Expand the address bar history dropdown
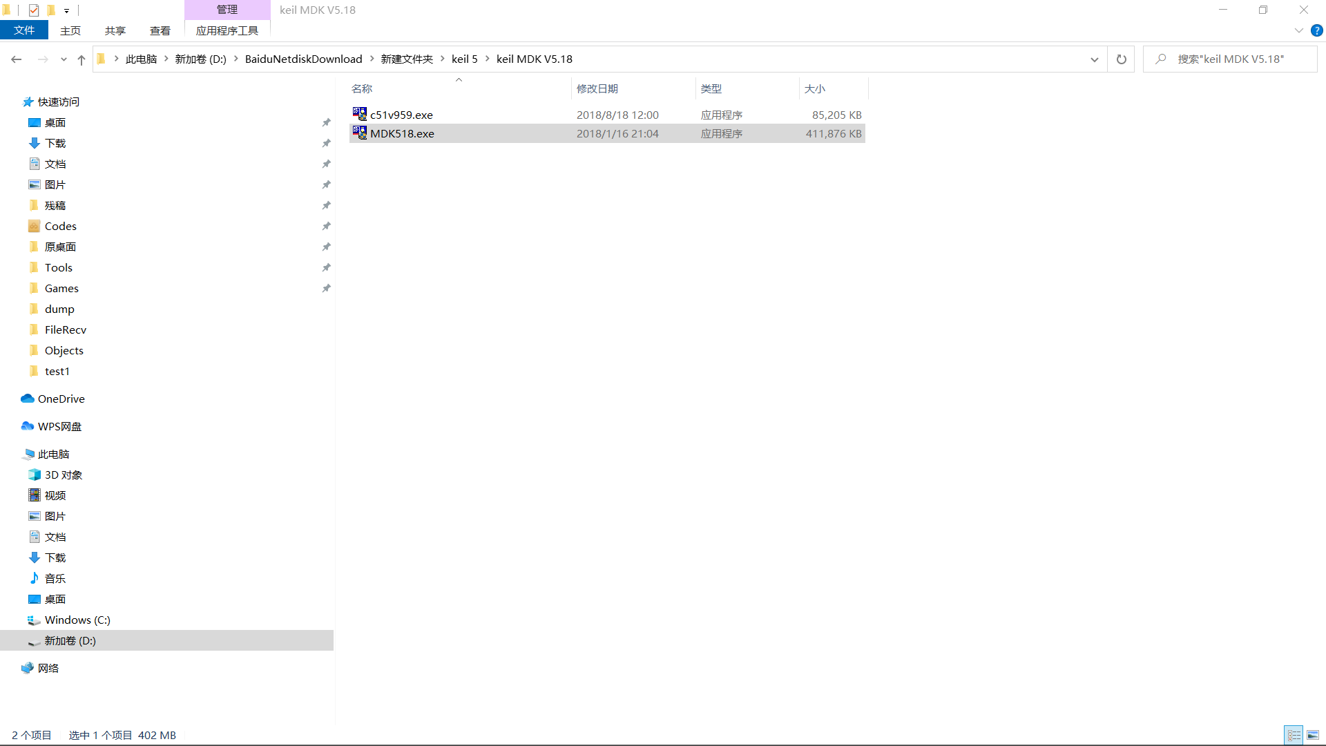The width and height of the screenshot is (1326, 746). (1094, 59)
